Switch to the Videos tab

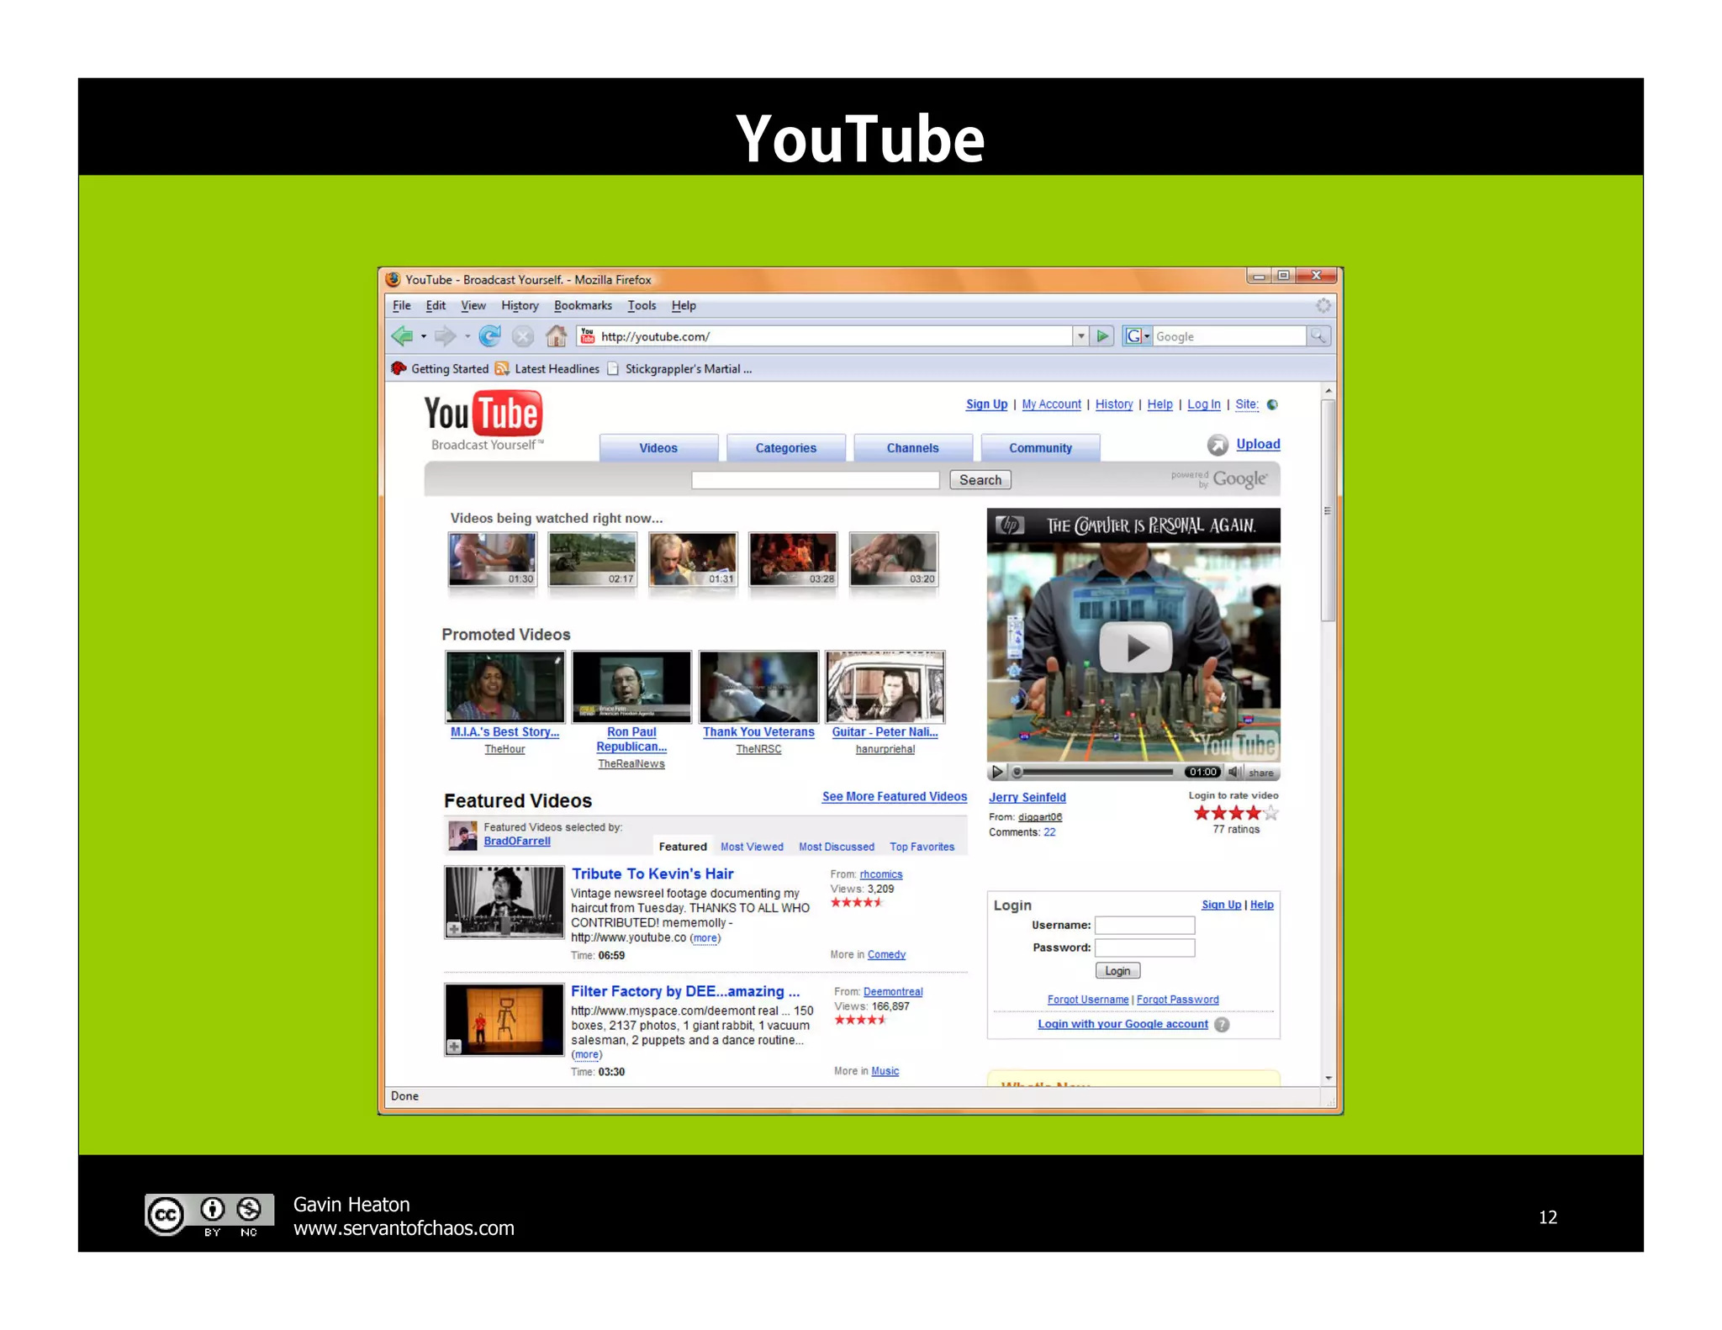click(x=658, y=448)
